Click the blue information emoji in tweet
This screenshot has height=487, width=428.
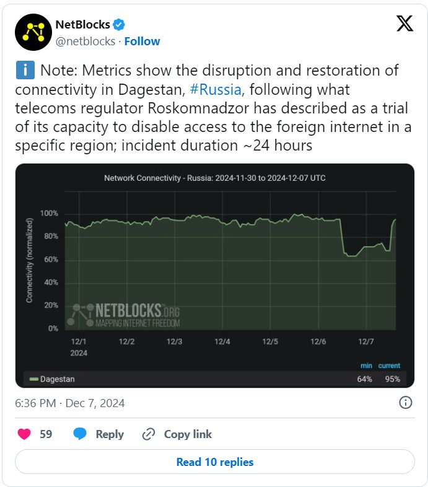click(25, 70)
